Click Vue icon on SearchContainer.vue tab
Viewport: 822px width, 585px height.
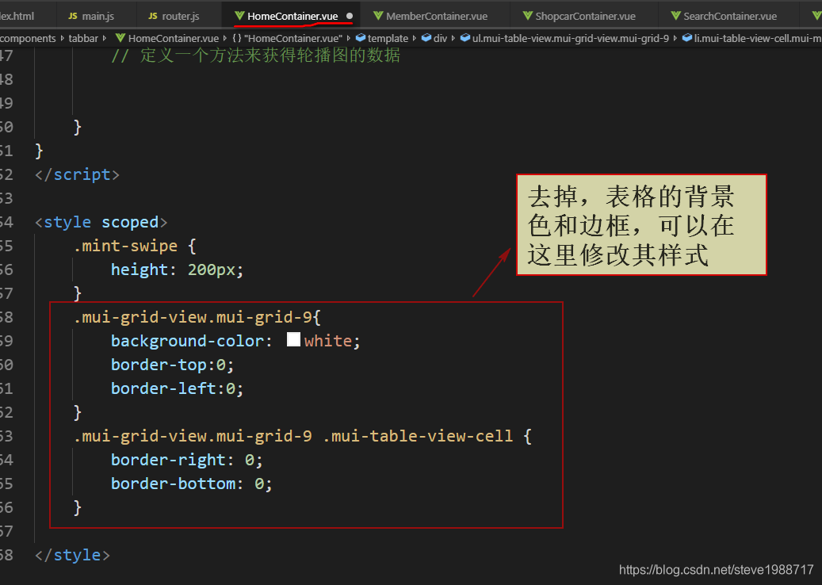[675, 16]
